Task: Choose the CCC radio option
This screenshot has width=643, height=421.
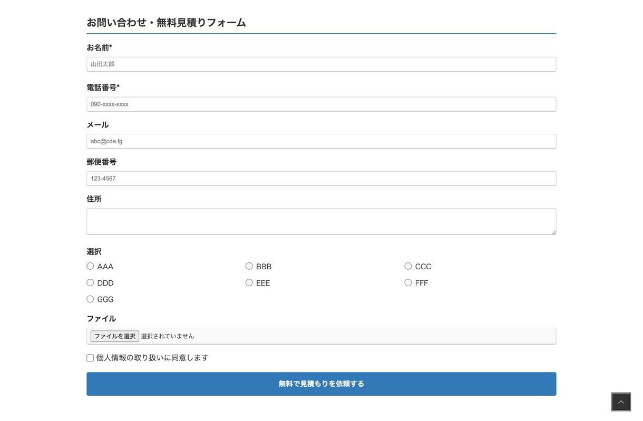Action: coord(408,266)
